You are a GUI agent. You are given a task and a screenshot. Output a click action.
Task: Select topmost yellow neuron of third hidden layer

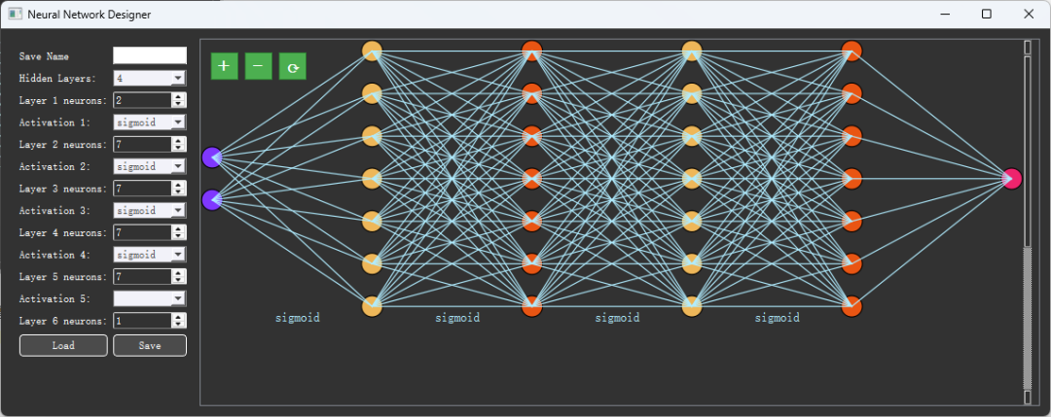click(692, 51)
